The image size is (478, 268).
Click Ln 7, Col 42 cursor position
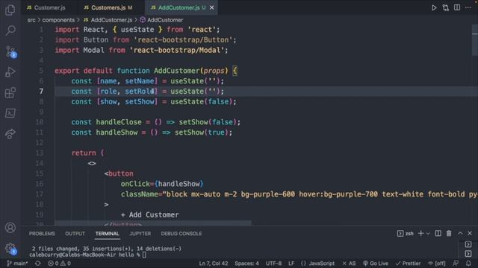214,263
